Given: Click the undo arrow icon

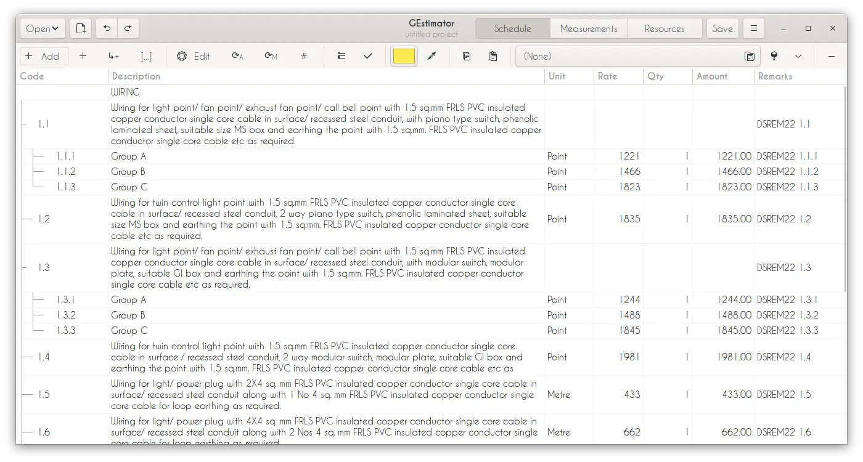Looking at the screenshot, I should pos(107,28).
